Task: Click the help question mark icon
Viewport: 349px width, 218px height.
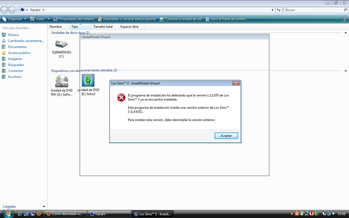Action: [x=344, y=19]
